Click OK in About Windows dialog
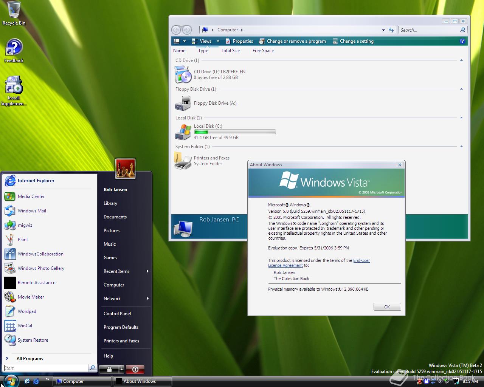Viewport: 484px width, 387px height. point(387,307)
